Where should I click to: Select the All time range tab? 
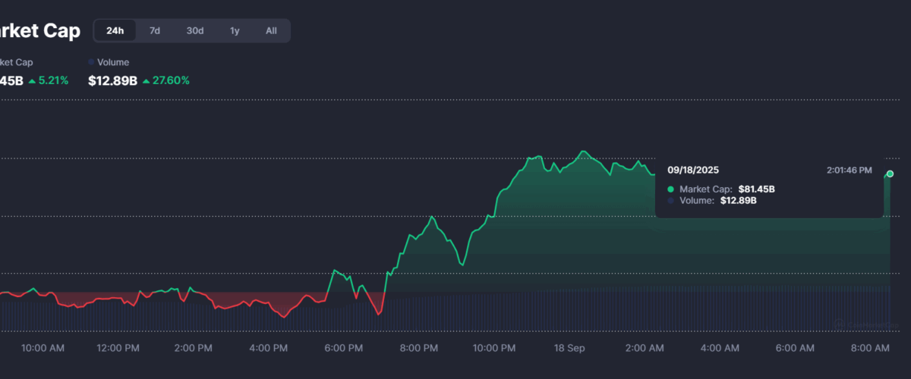tap(271, 31)
